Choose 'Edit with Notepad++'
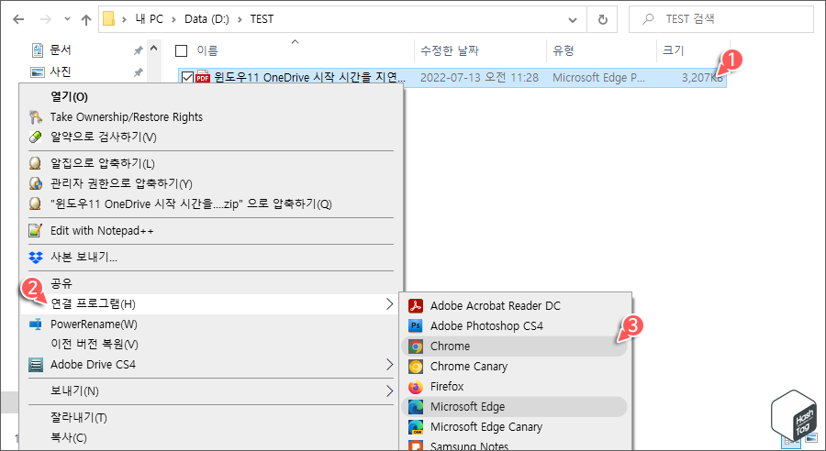Screen dimensions: 826x451 211,230
